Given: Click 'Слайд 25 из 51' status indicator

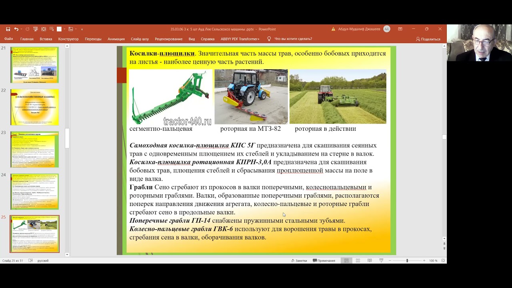Looking at the screenshot, I should [x=12, y=261].
